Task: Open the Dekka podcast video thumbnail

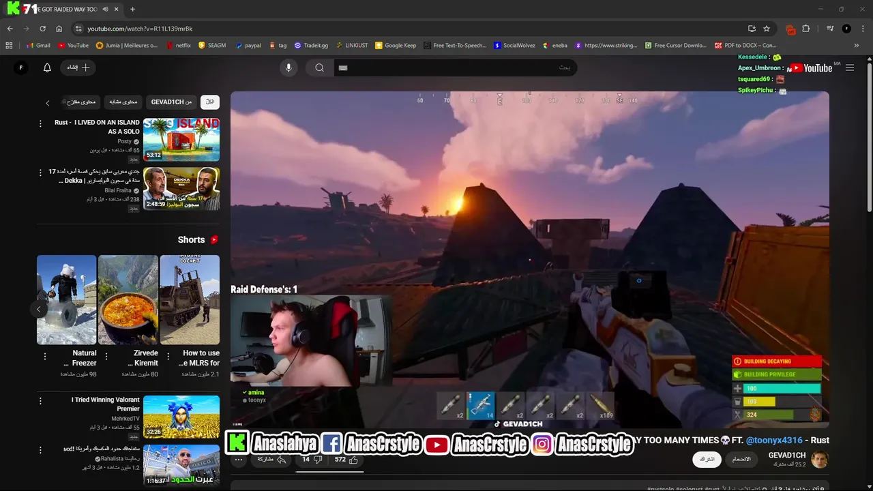Action: click(x=181, y=188)
